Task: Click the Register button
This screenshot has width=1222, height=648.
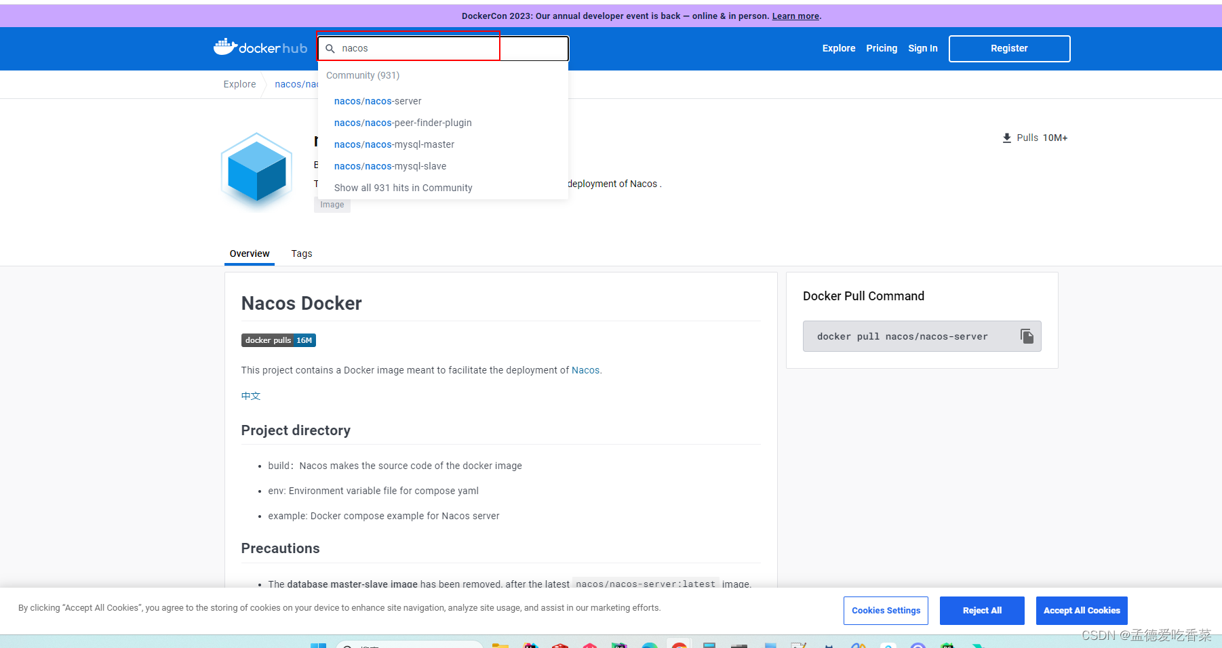Action: pyautogui.click(x=1009, y=48)
